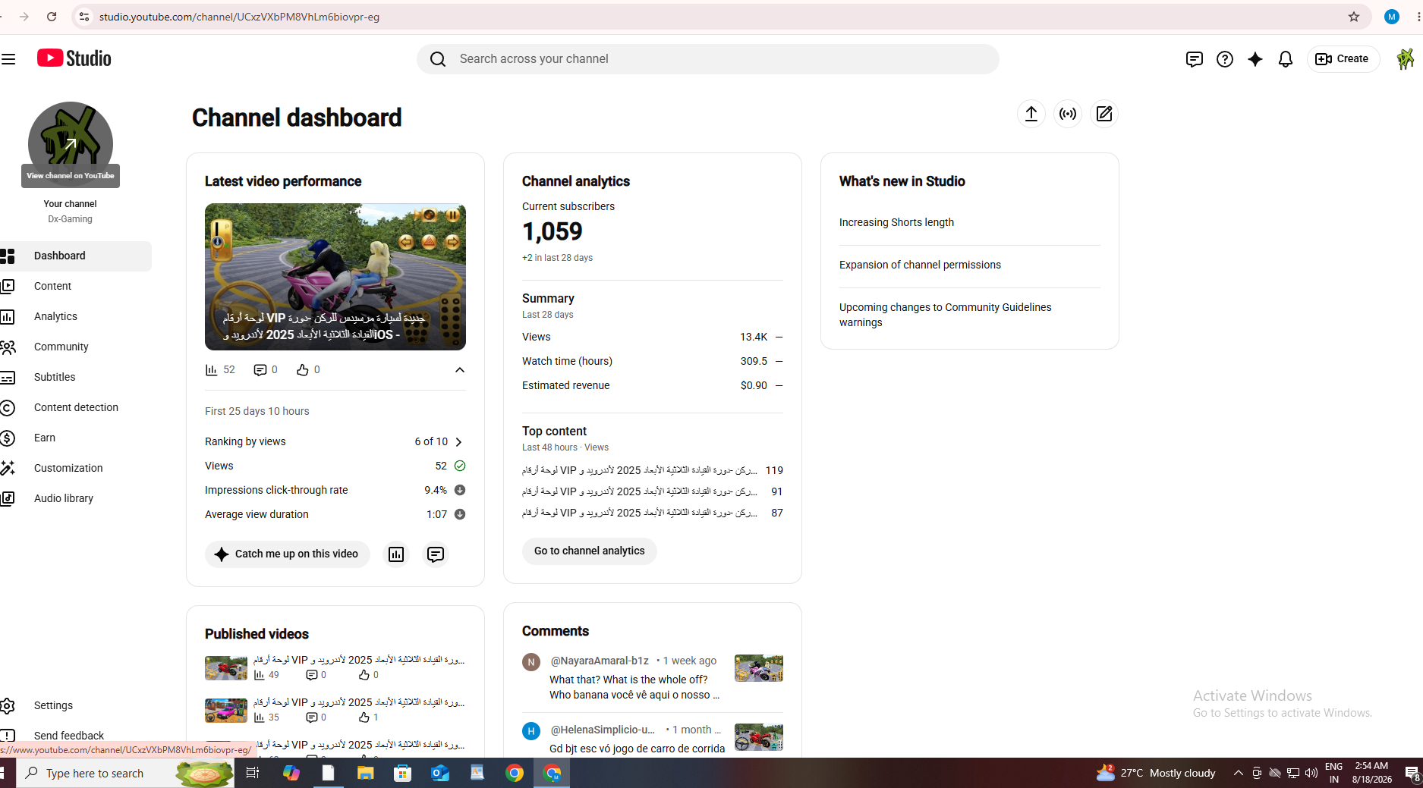Click the sparkle Ask Studio icon in header
The height and width of the screenshot is (788, 1423).
1255,59
